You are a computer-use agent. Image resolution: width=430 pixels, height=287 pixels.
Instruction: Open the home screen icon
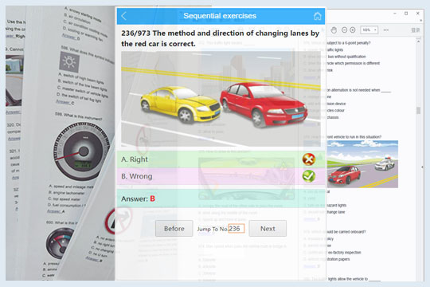(x=317, y=16)
